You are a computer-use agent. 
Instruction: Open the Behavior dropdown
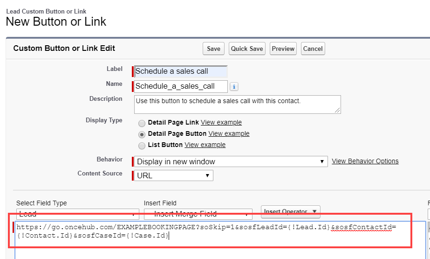click(x=231, y=161)
